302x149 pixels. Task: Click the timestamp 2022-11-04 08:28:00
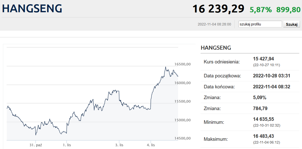(214, 24)
